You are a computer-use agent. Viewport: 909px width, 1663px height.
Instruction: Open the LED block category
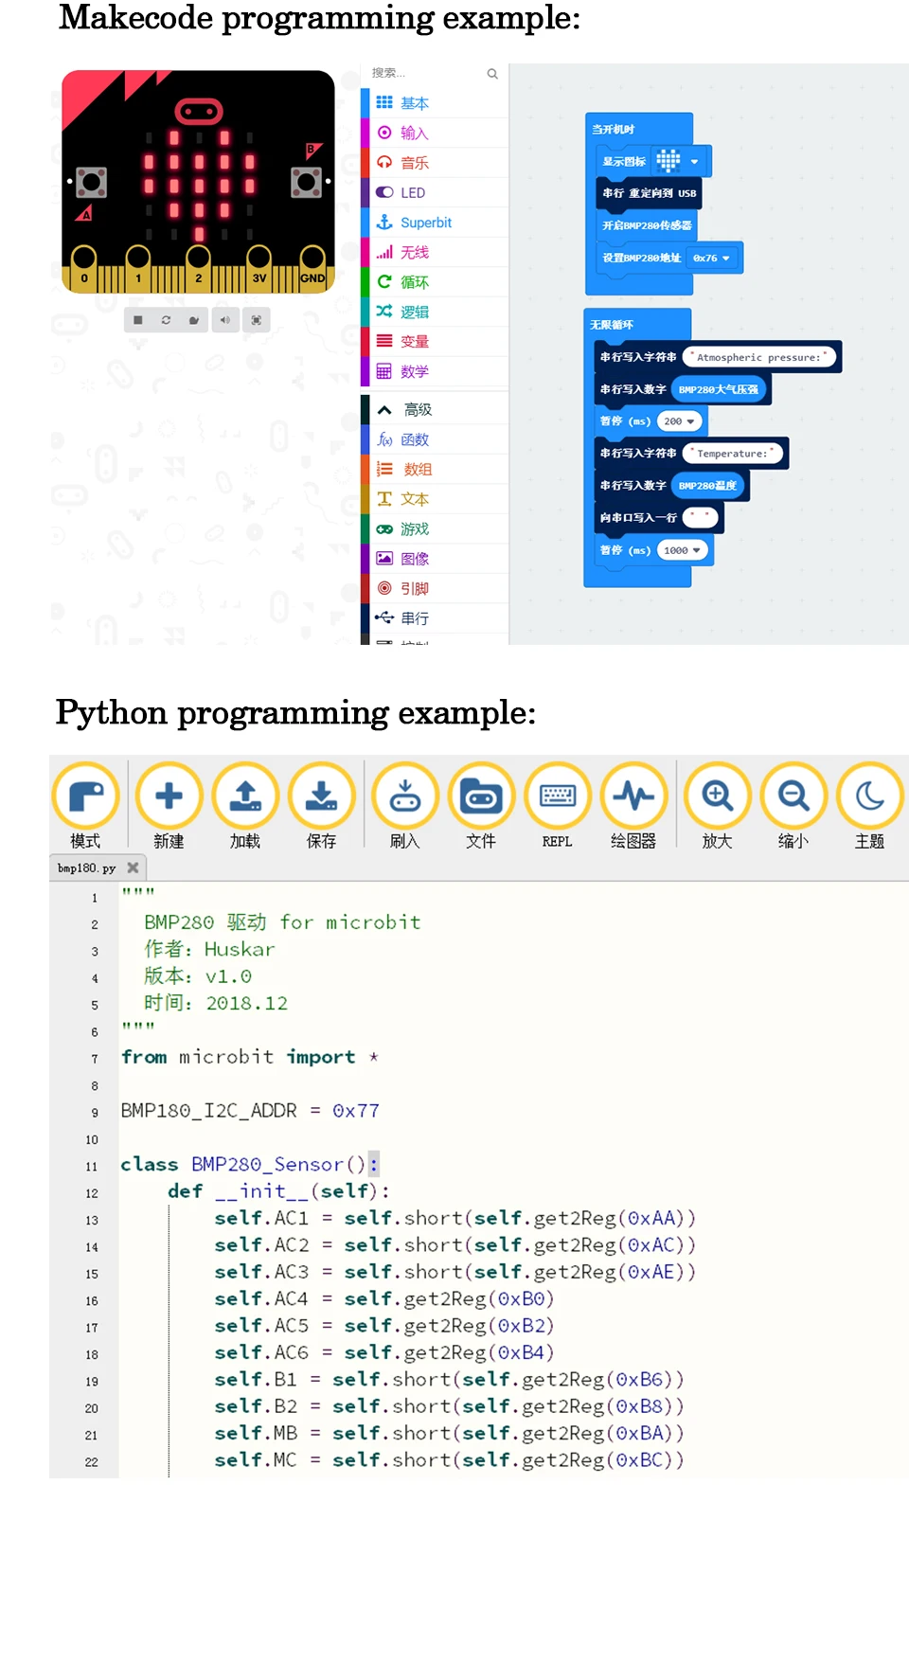pyautogui.click(x=412, y=192)
